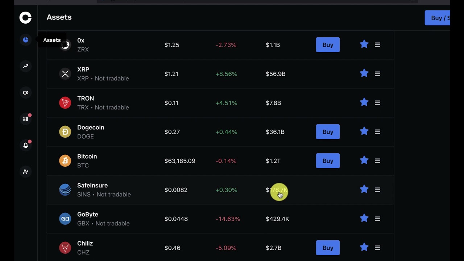The image size is (464, 261).
Task: Click the Dogecoin coin icon
Action: pyautogui.click(x=65, y=132)
